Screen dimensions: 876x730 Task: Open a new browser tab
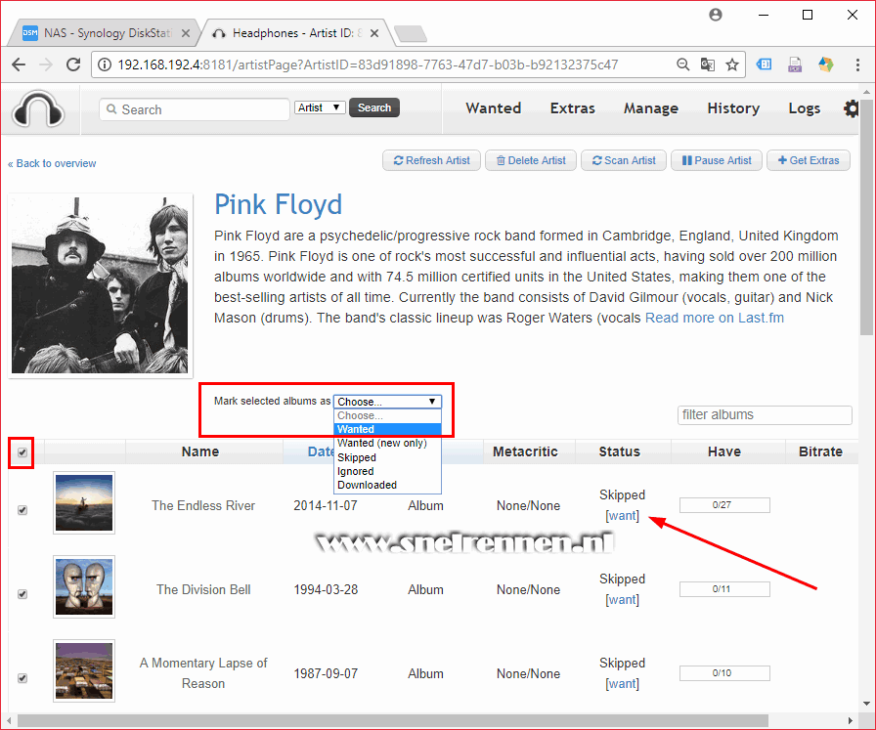[x=411, y=34]
